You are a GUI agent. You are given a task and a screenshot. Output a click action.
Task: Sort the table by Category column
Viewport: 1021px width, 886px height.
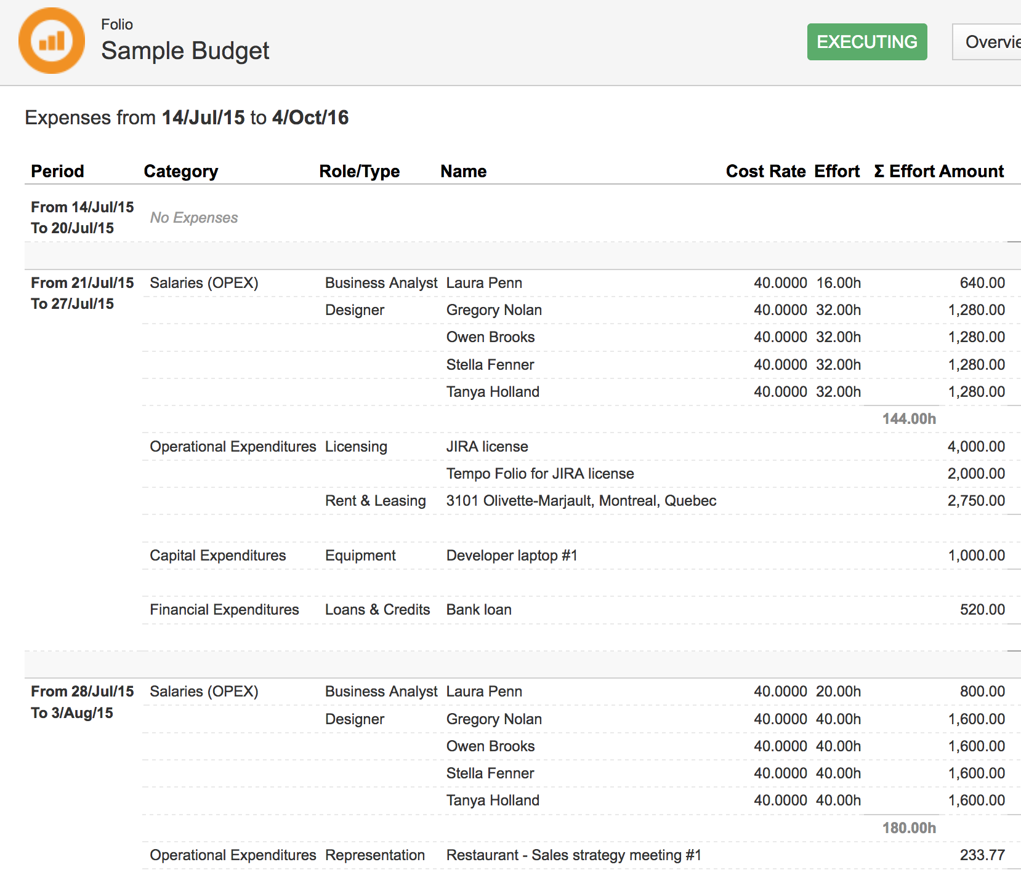[181, 171]
